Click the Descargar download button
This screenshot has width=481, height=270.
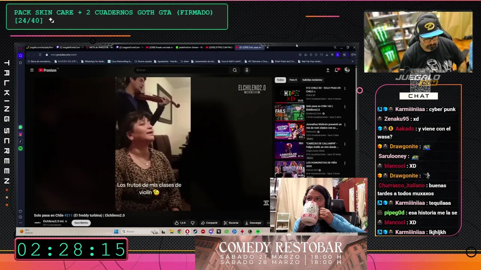253,223
